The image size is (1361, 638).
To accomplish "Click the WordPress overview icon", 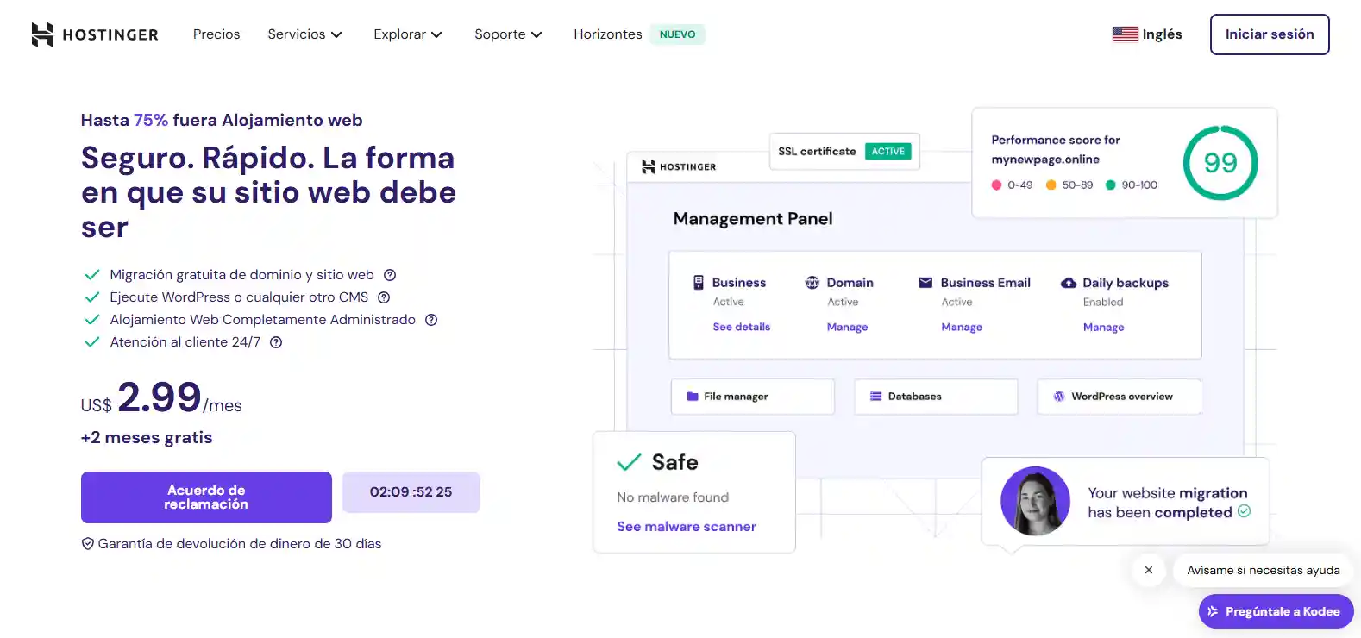I will 1059,397.
